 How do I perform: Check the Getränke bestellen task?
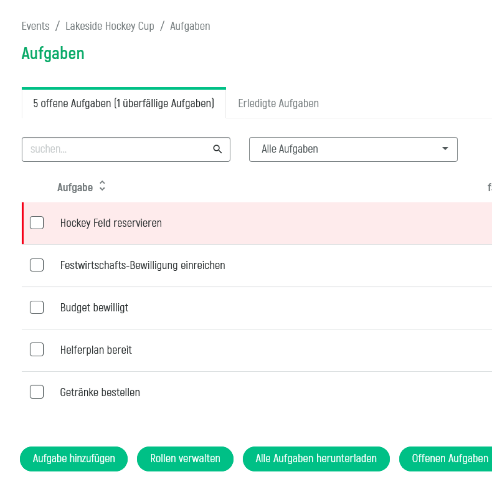click(36, 392)
